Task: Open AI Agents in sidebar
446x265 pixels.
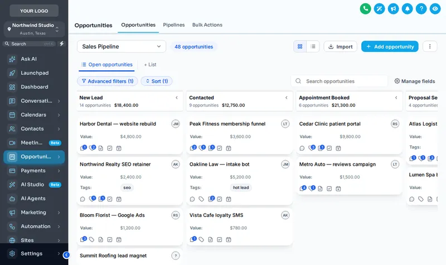Action: click(x=34, y=199)
